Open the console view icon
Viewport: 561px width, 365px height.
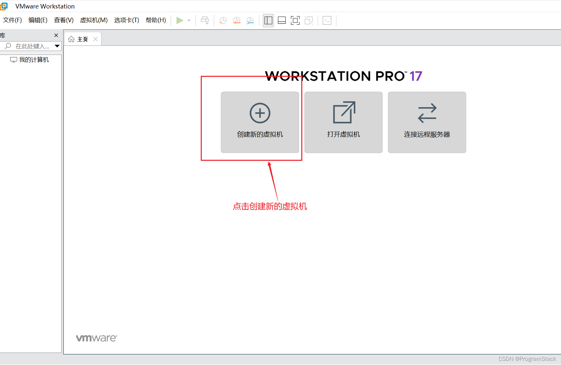coord(327,20)
